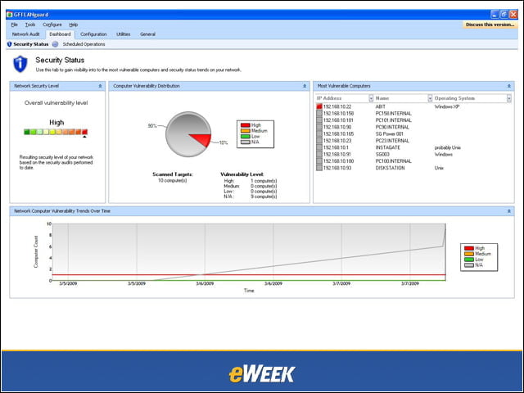Click the N/A '9 computer(s)' value

pos(264,196)
